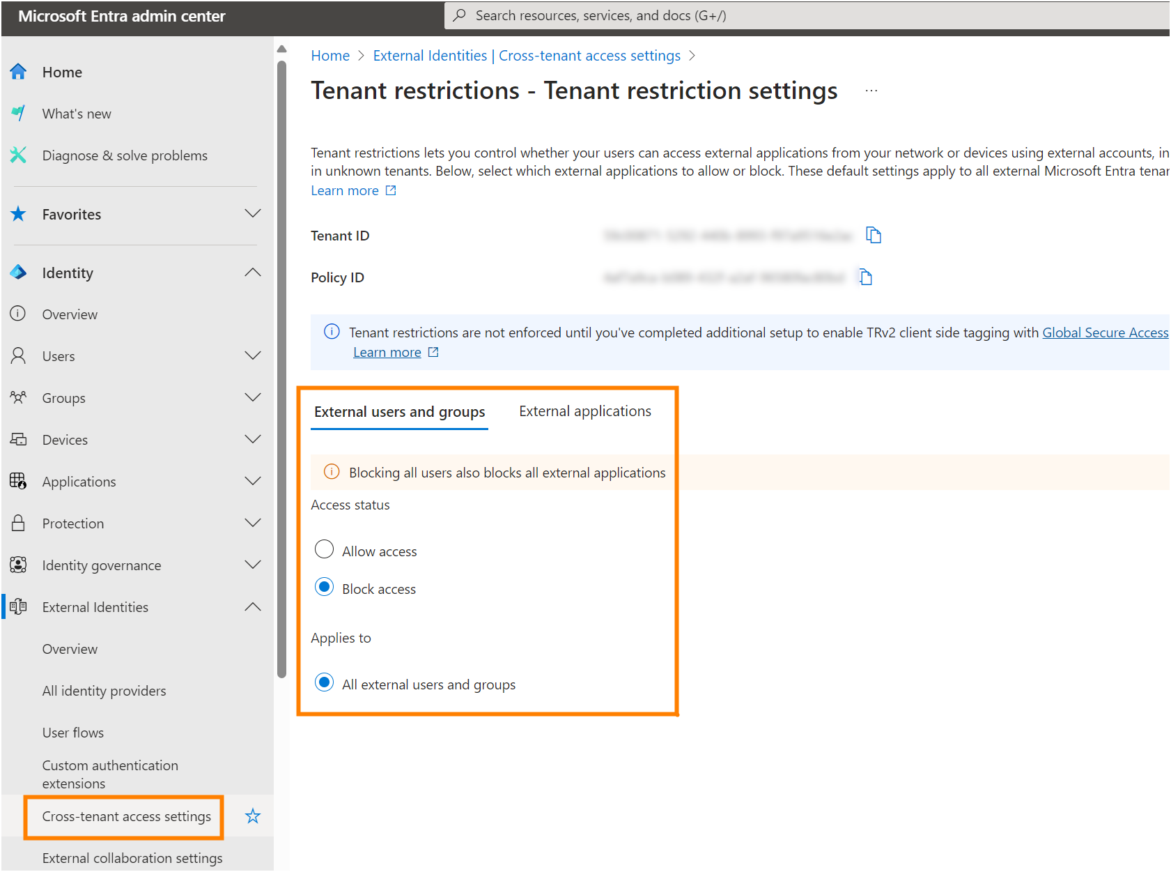Click the Protection lock icon
The image size is (1171, 872).
coord(18,523)
